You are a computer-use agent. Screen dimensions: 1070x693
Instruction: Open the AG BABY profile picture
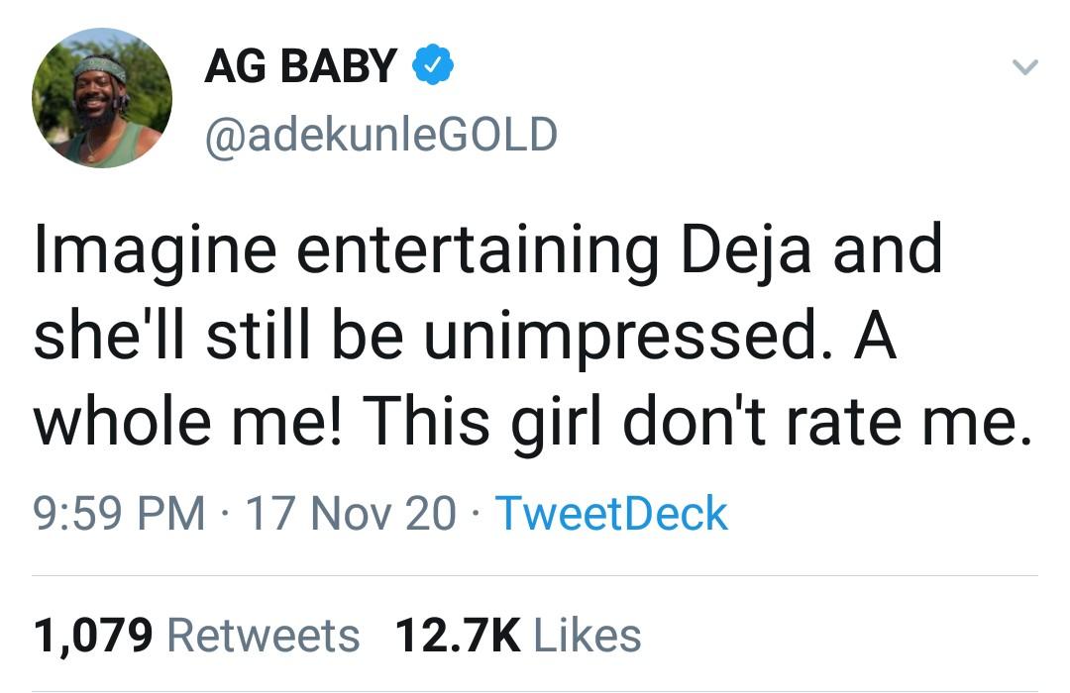pyautogui.click(x=102, y=98)
